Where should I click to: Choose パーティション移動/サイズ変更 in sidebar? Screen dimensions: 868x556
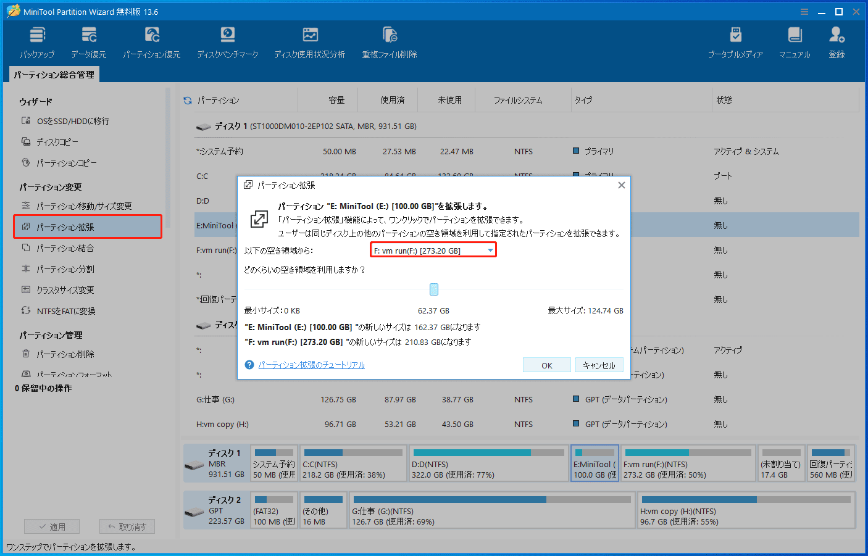tap(84, 206)
